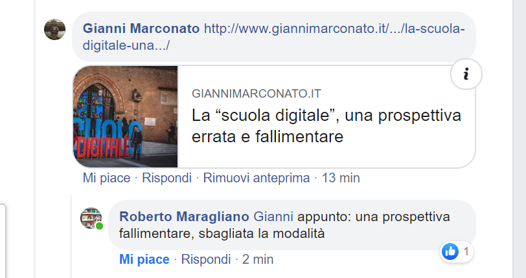Toggle blue Mi piace on Roberto's reply
Screen dimensions: 526x278
coord(144,259)
